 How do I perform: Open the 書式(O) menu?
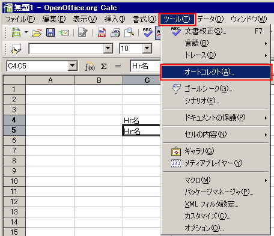coord(144,19)
